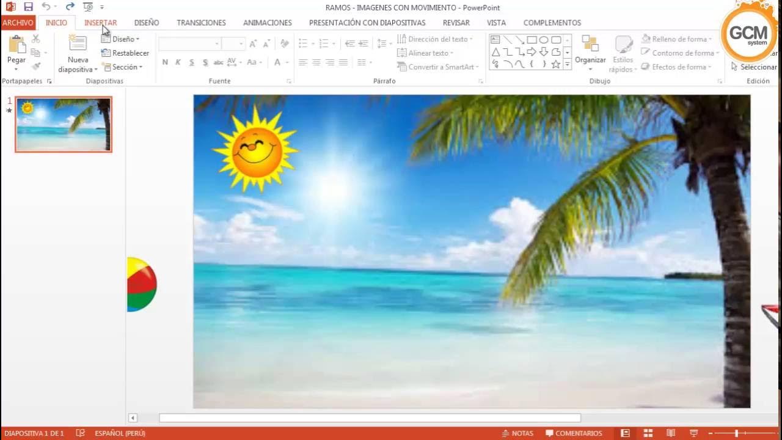Open Dirección del texto dropdown

[x=435, y=39]
